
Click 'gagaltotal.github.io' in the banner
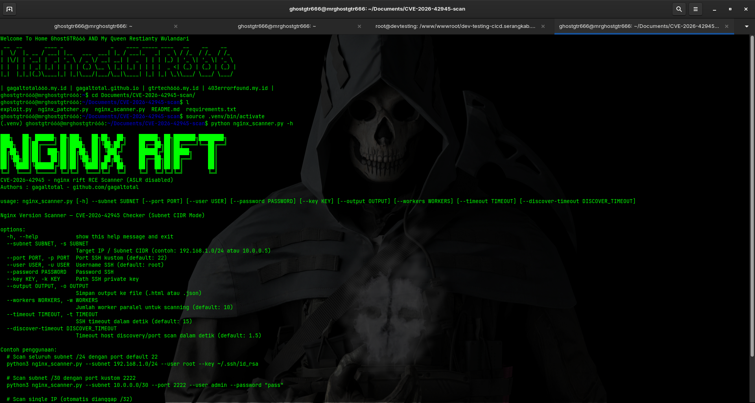107,88
